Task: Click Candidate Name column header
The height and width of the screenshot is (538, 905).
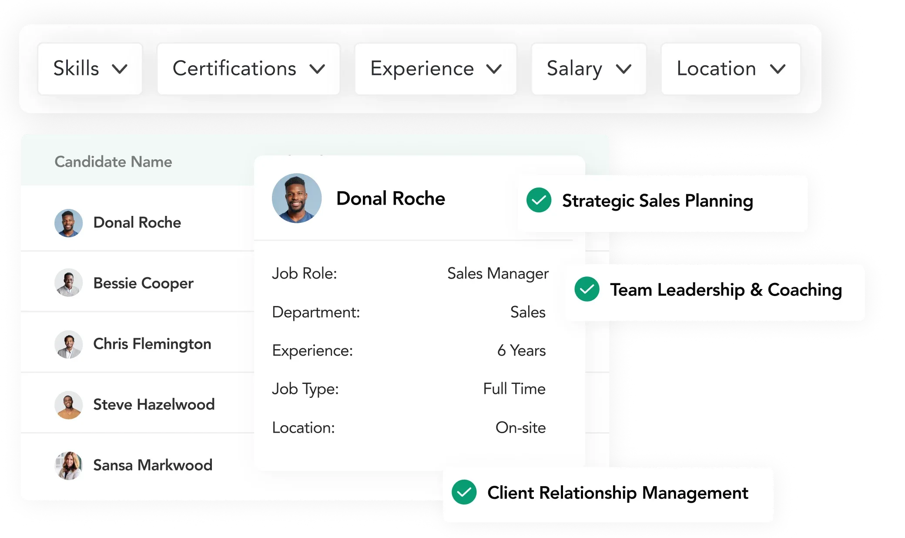Action: point(113,162)
